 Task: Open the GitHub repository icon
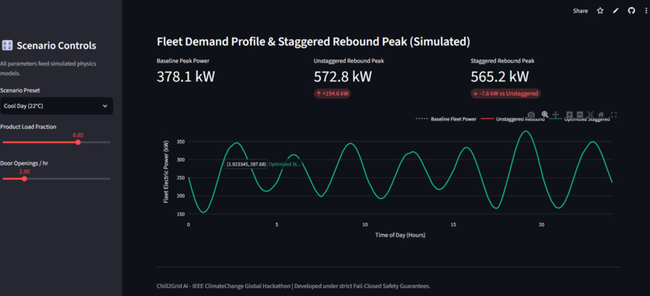[631, 11]
